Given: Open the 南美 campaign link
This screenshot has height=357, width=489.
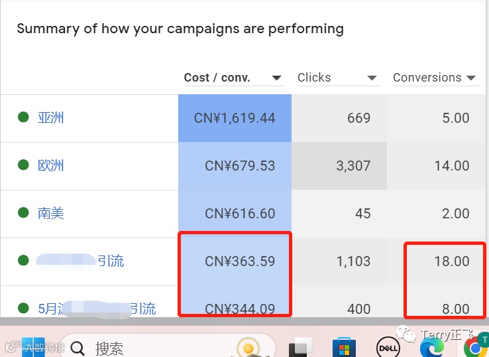Looking at the screenshot, I should [51, 214].
